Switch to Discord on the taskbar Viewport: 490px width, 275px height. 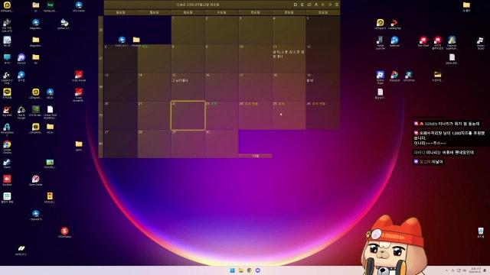click(258, 270)
